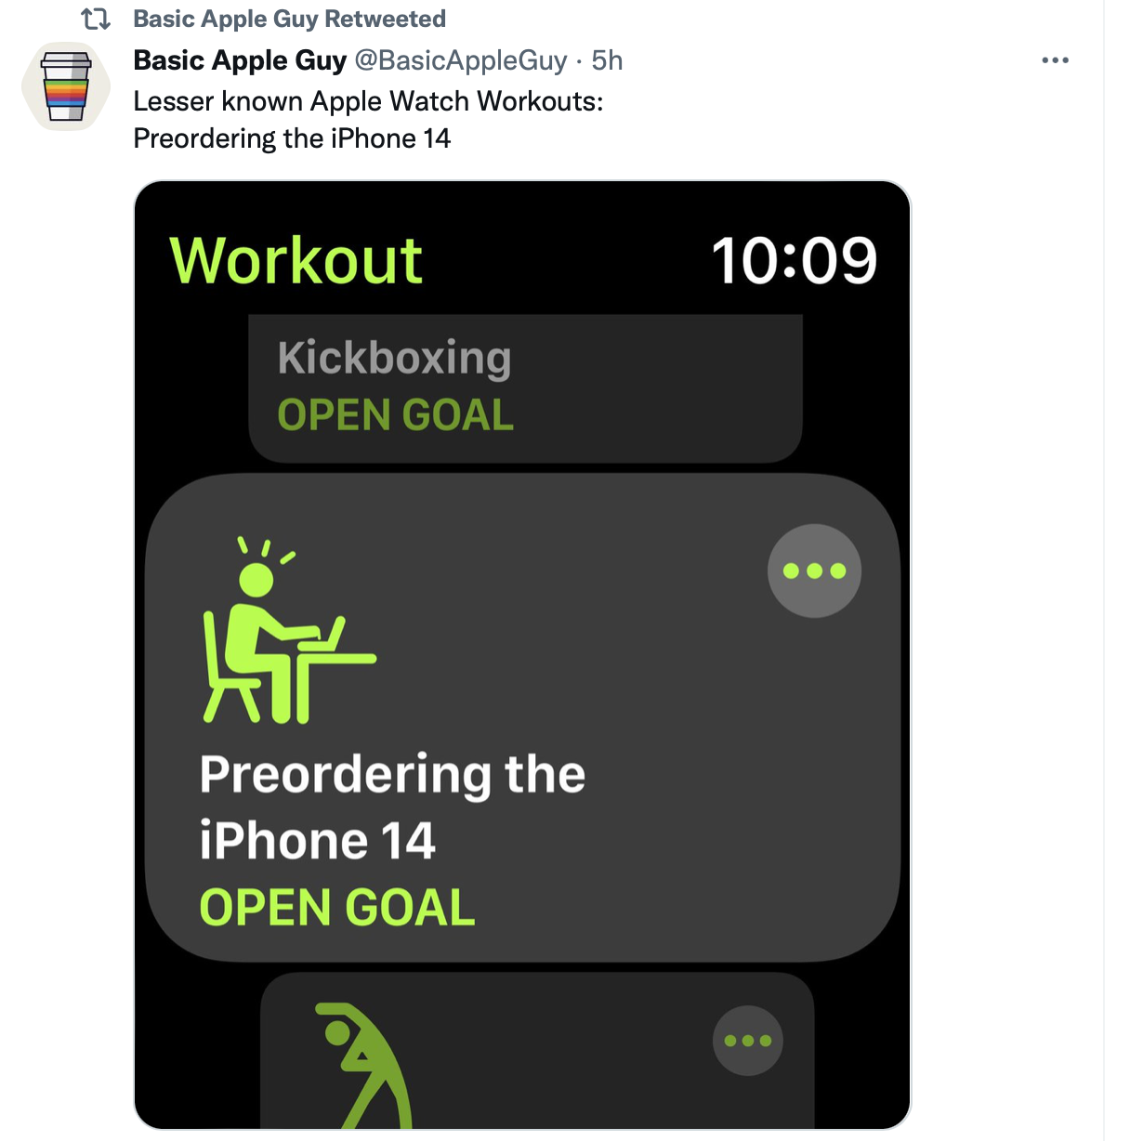Open options for the Preordering workout card
Screen dimensions: 1130x1141
tap(814, 570)
